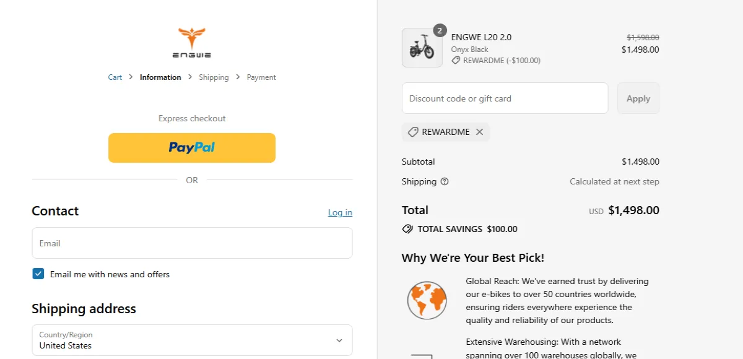Click the globe icon under Why We're Your Best Pick
Viewport: 743px width, 359px height.
pyautogui.click(x=427, y=300)
